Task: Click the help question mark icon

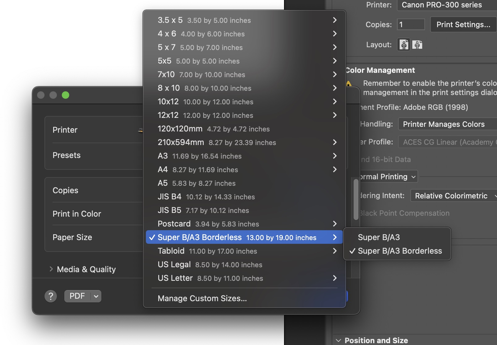Action: click(x=51, y=296)
